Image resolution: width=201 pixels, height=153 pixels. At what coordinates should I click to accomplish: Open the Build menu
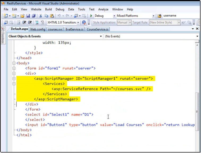pyautogui.click(x=48, y=9)
